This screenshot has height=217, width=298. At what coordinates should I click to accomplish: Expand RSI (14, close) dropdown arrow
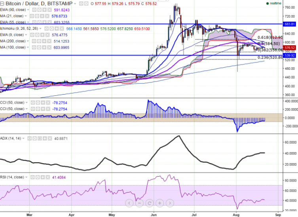coord(26,177)
